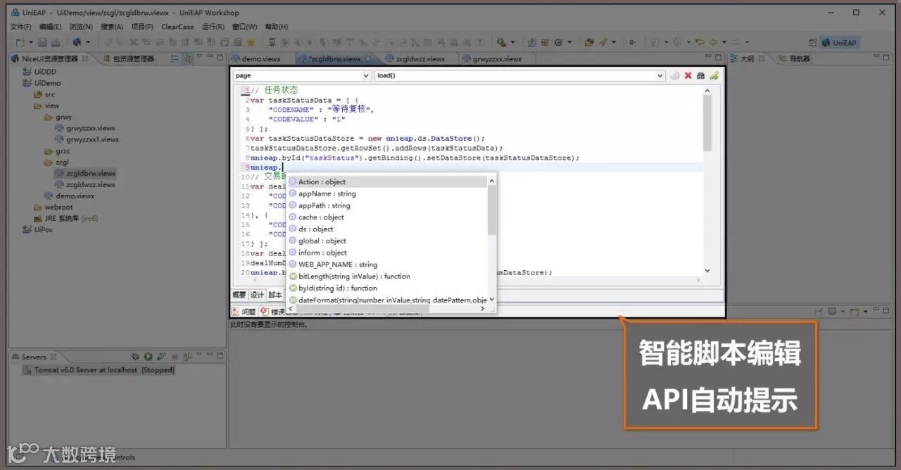Click the red X delete icon in script editor
The image size is (901, 470).
click(688, 75)
